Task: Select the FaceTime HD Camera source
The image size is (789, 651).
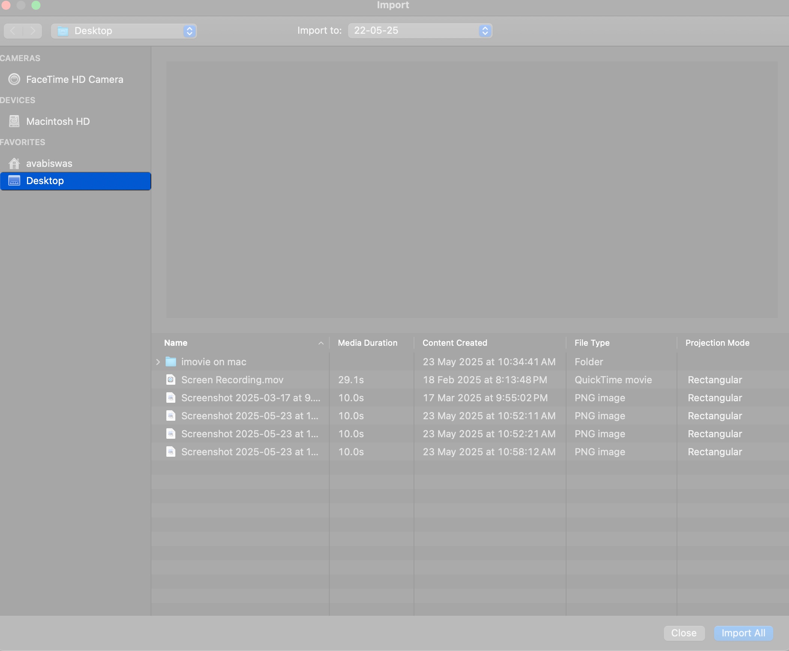Action: 74,79
